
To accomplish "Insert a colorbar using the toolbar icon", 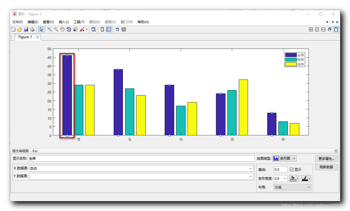I will (x=102, y=29).
